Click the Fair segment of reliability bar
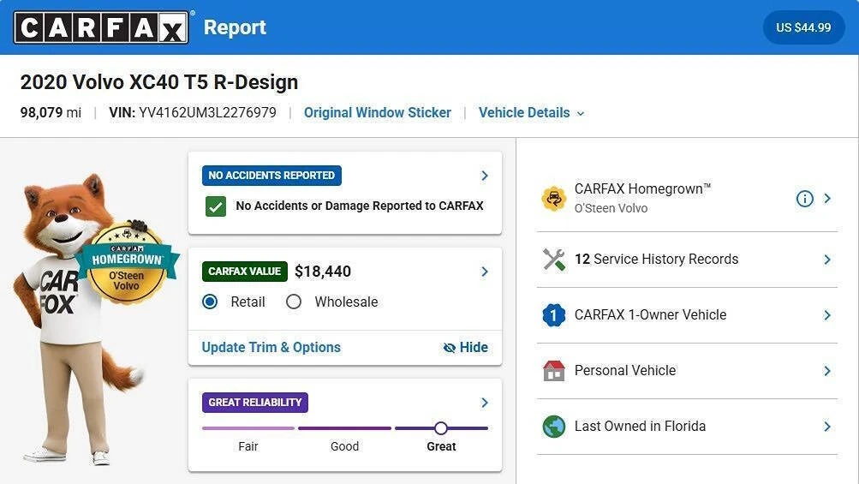The image size is (859, 484). coord(248,428)
